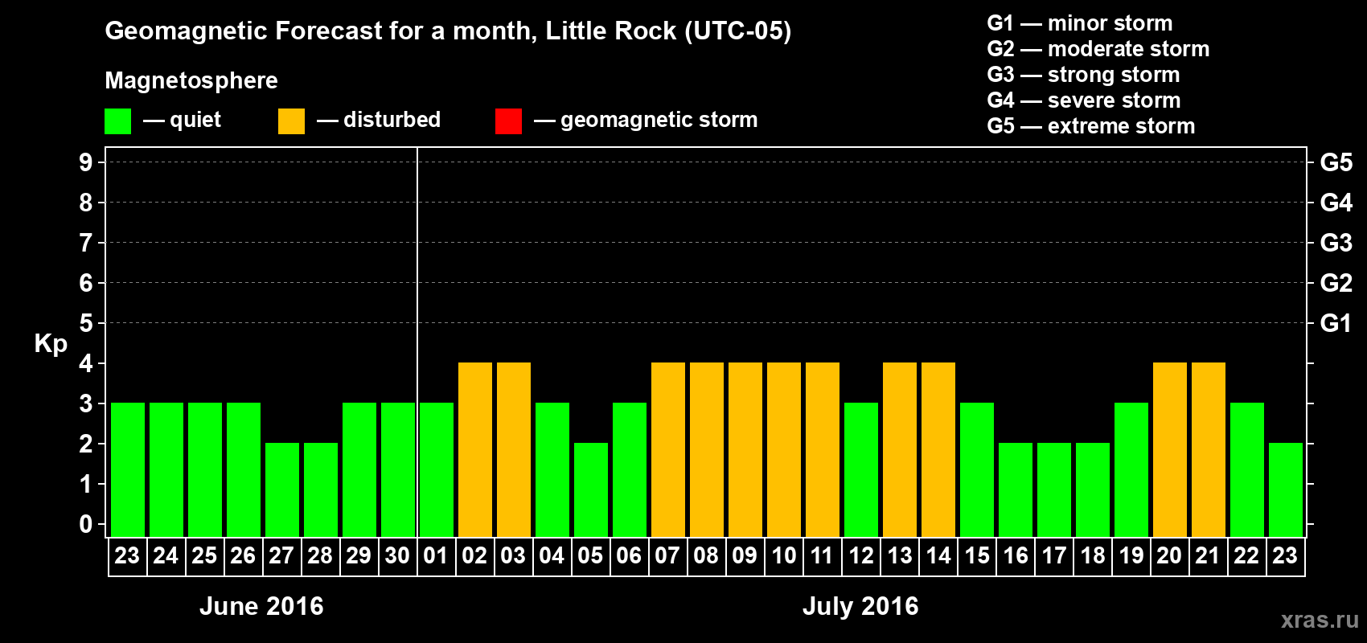Click the 'G4 — severe storm' legend line
The height and width of the screenshot is (643, 1367).
(1084, 100)
